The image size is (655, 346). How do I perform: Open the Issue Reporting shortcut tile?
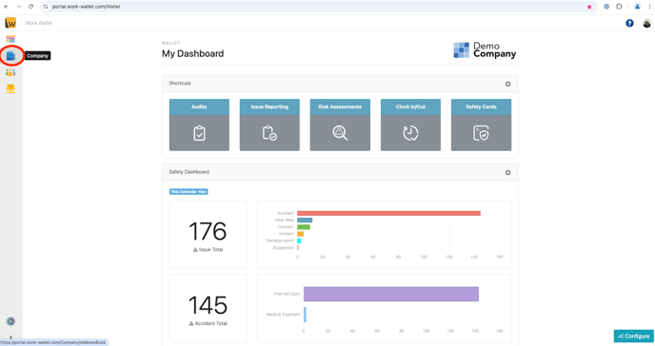(x=269, y=125)
